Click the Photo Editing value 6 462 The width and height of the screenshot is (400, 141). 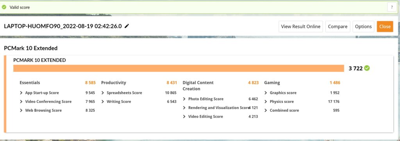tap(253, 99)
